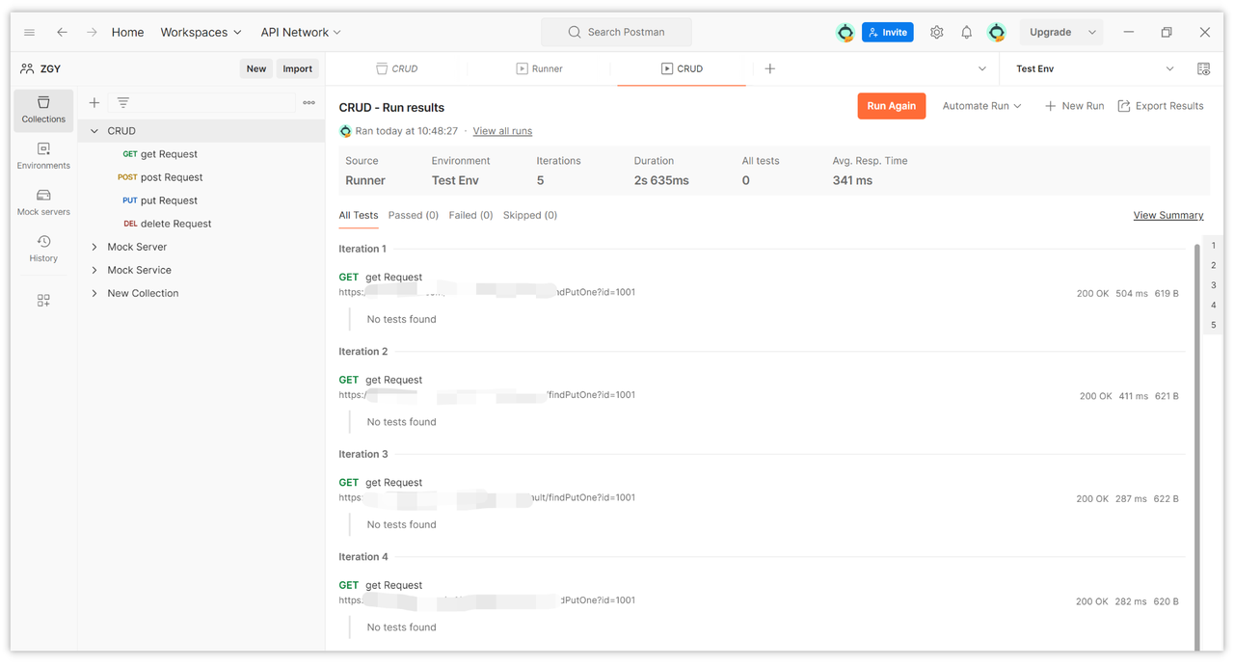Jump to iteration 2 in the number list

pyautogui.click(x=1213, y=265)
